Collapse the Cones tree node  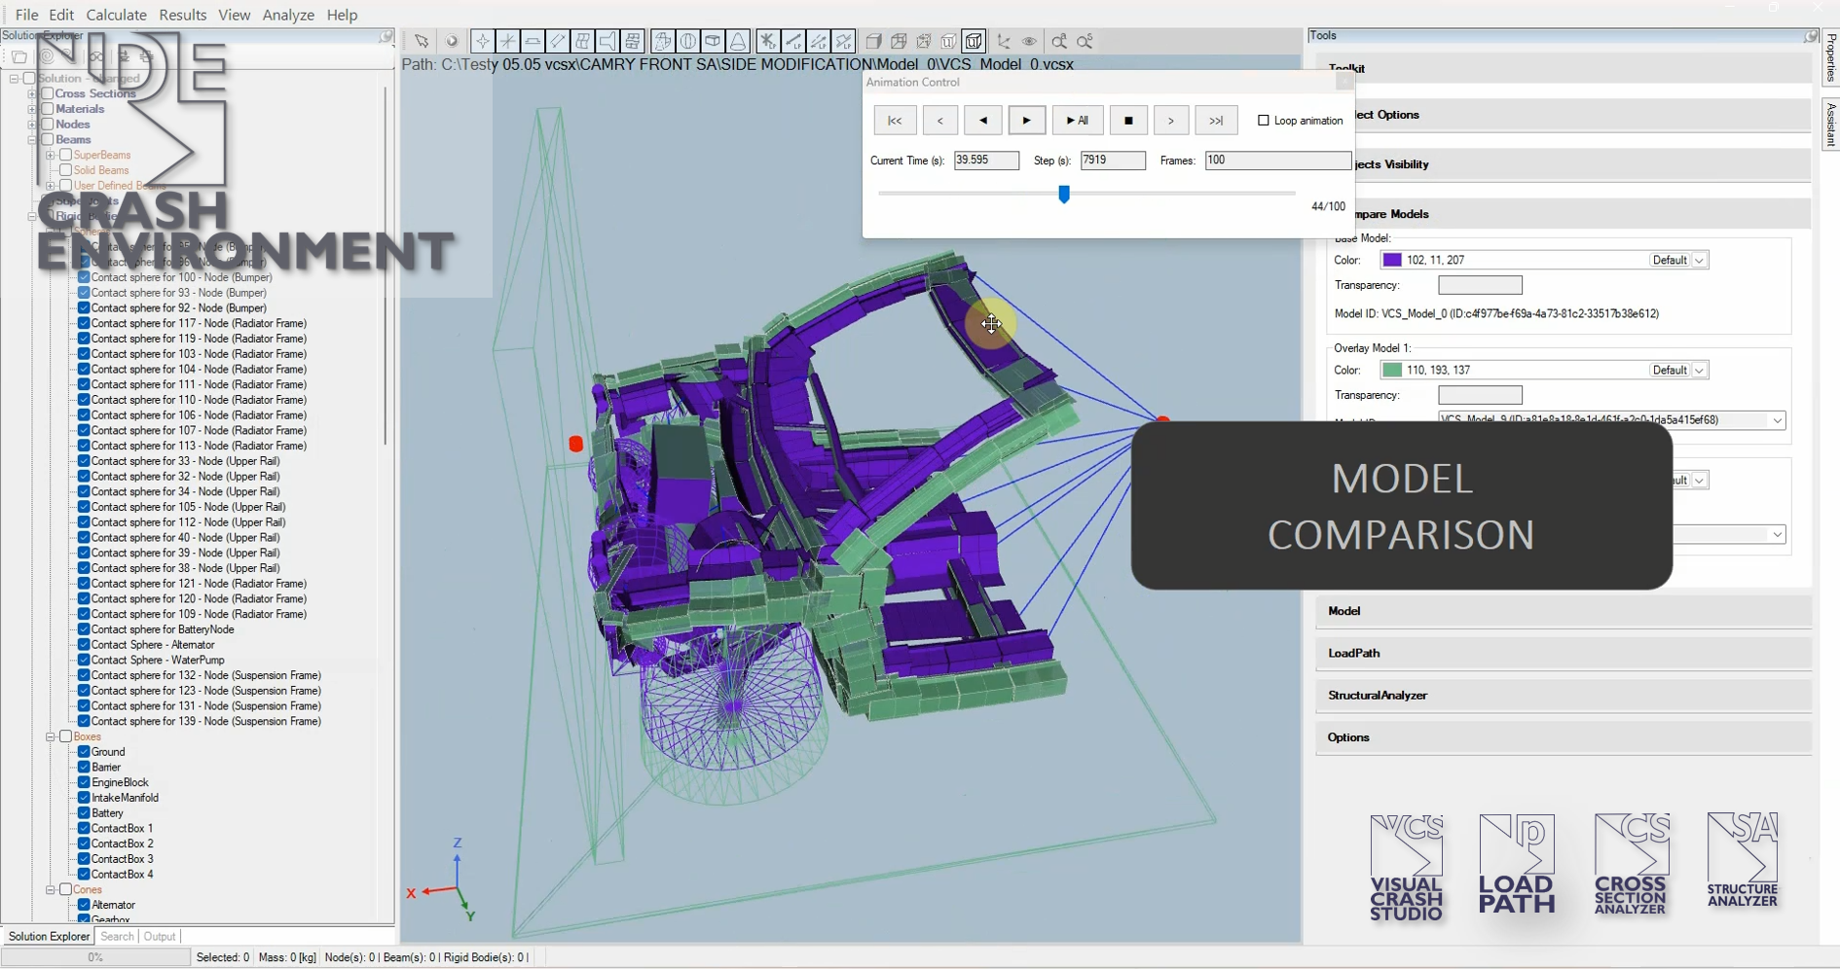[x=51, y=889]
